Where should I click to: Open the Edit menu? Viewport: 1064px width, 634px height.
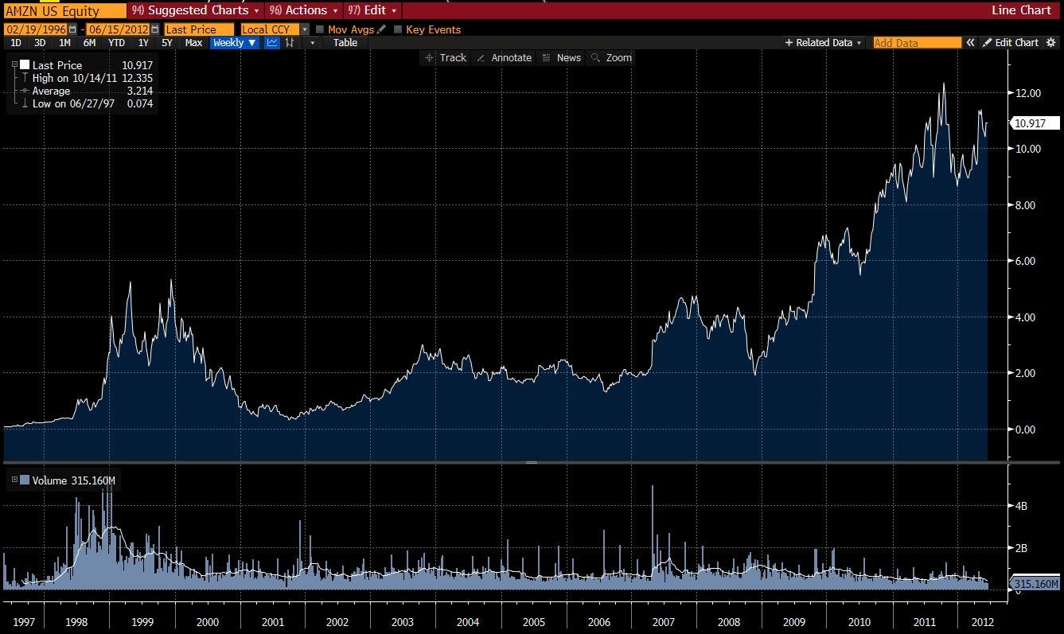pyautogui.click(x=372, y=10)
